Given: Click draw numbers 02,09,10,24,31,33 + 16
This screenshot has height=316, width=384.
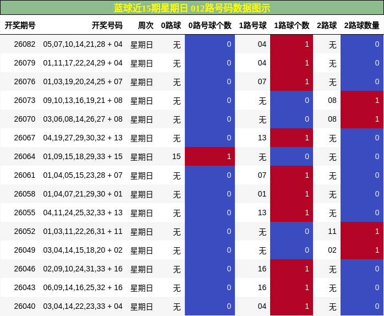Looking at the screenshot, I should [83, 269].
